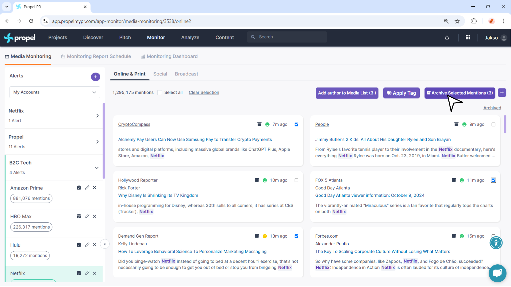Click the Apply Tag button

pos(401,93)
